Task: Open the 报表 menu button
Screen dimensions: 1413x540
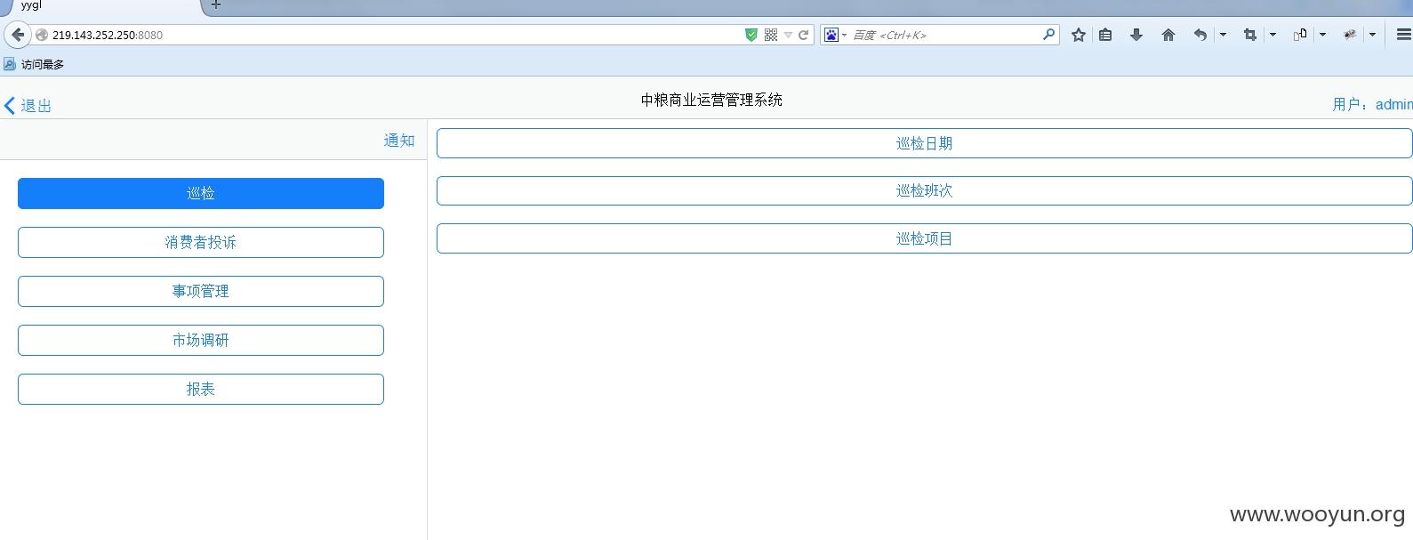Action: point(201,389)
